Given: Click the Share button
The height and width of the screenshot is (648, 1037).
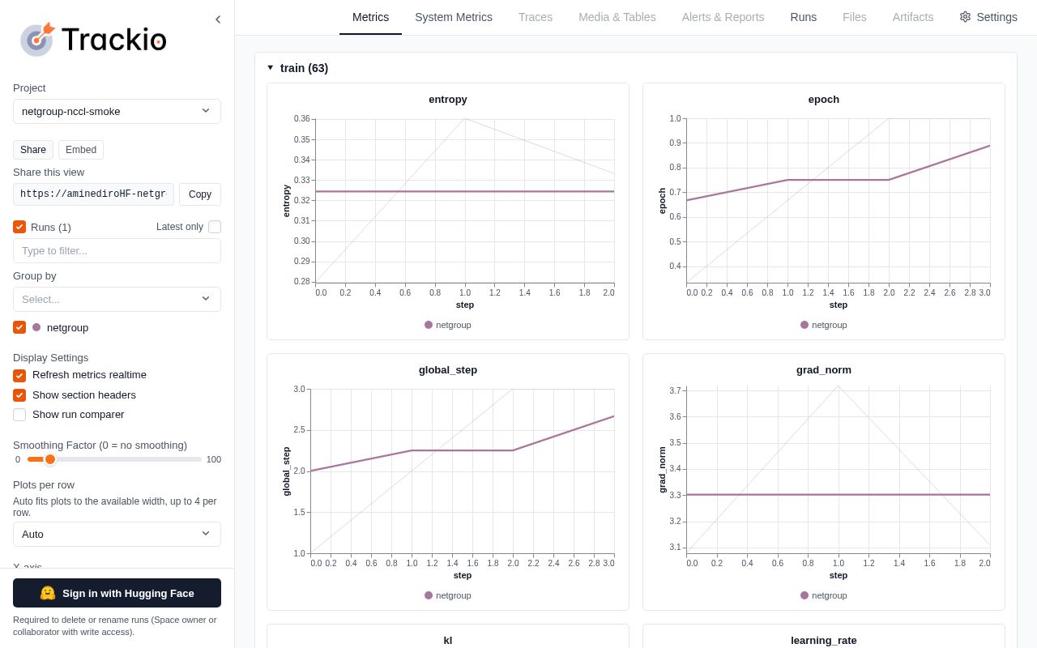Looking at the screenshot, I should click(33, 150).
